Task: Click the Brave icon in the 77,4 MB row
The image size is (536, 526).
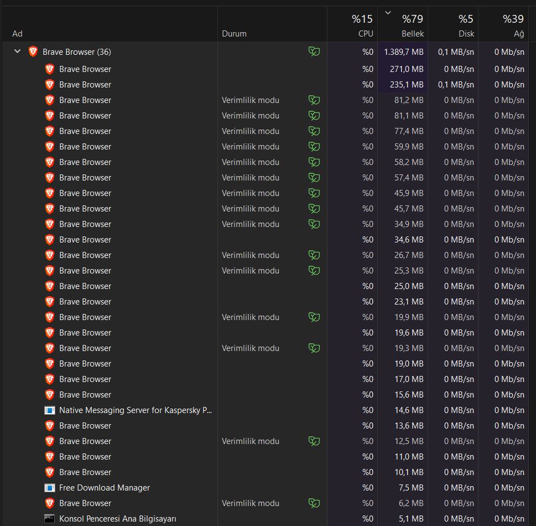Action: pos(50,131)
